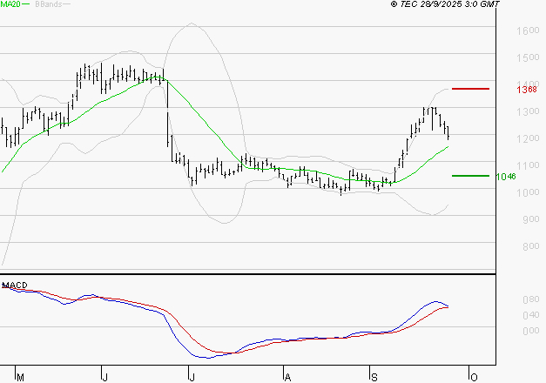
Task: Click the 1000 price axis label
Action: pyautogui.click(x=528, y=192)
